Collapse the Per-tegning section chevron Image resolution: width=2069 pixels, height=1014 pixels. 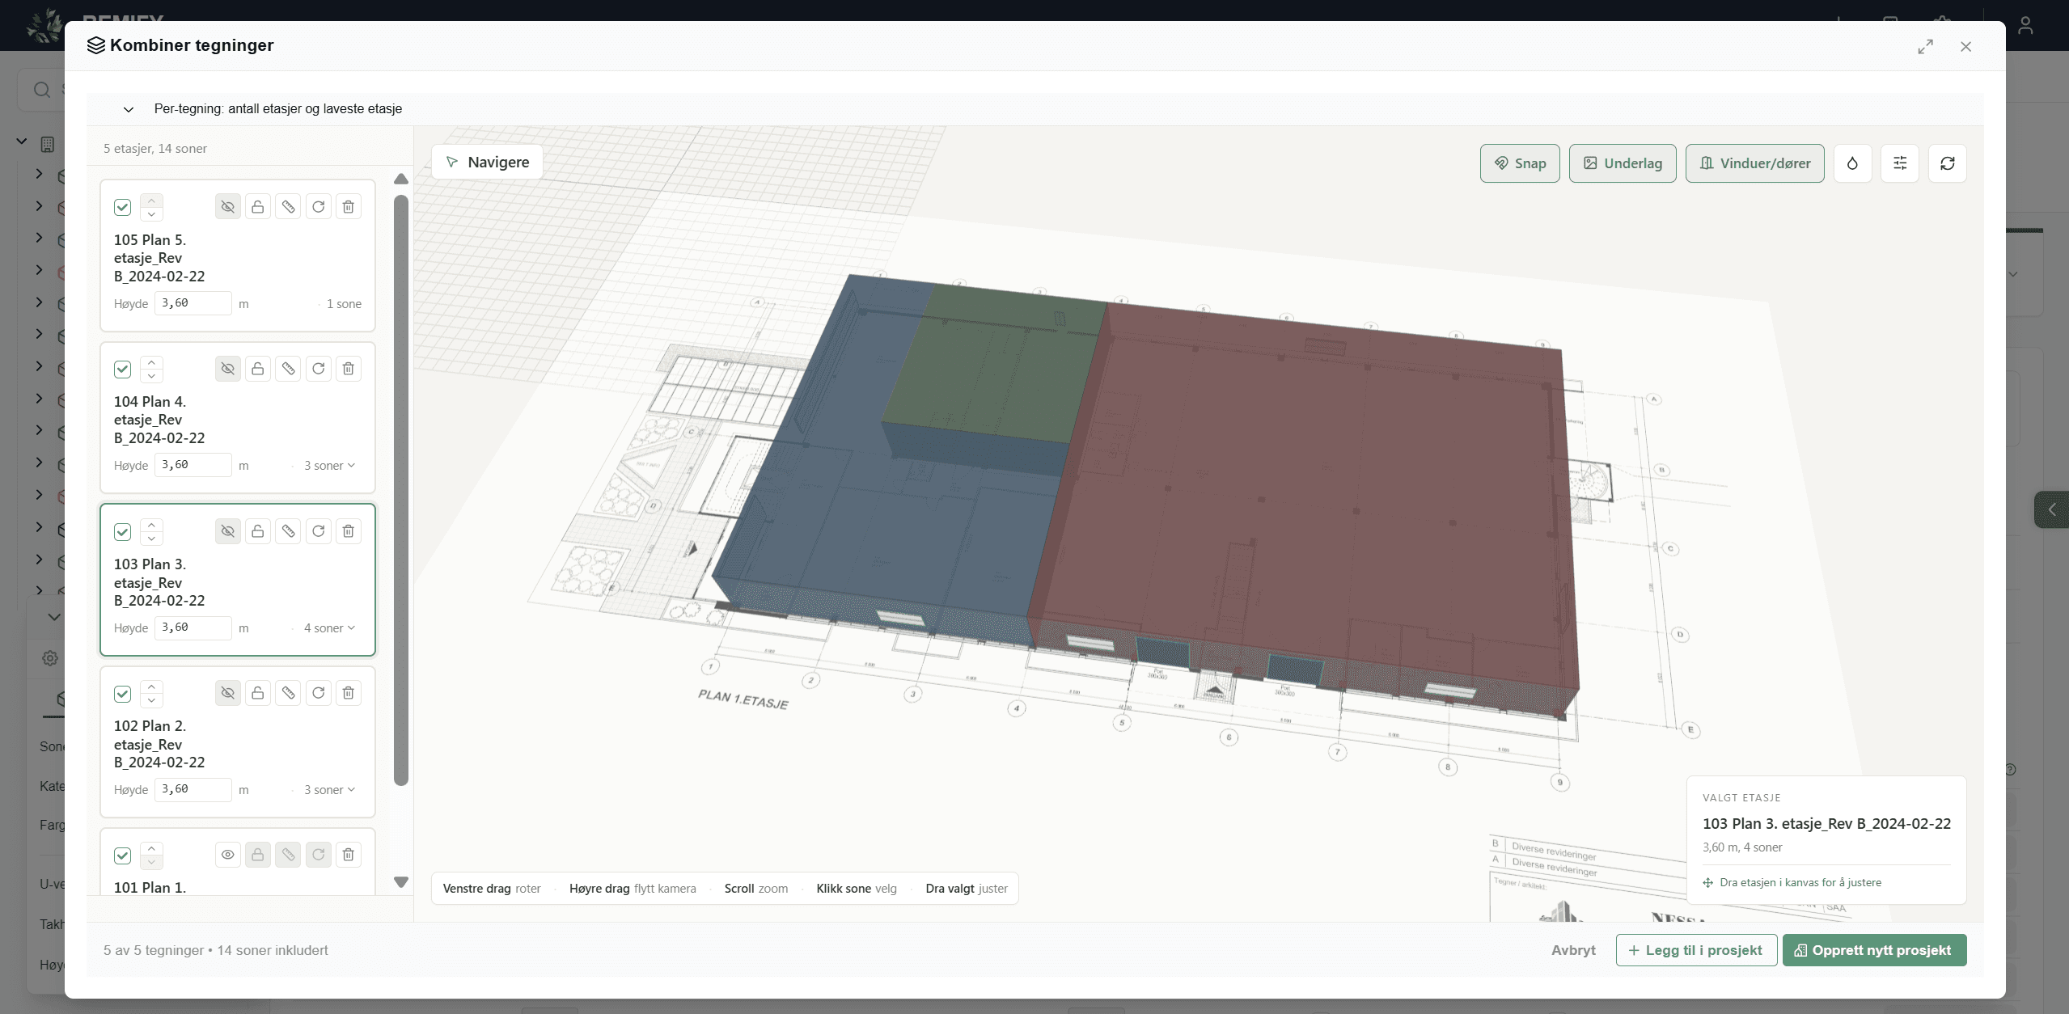[128, 109]
